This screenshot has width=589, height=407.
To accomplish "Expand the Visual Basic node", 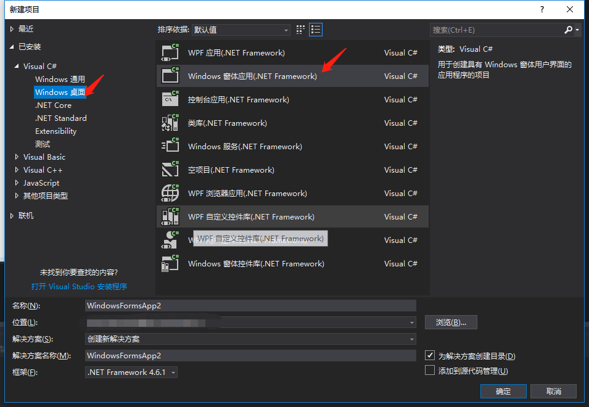I will (x=17, y=157).
